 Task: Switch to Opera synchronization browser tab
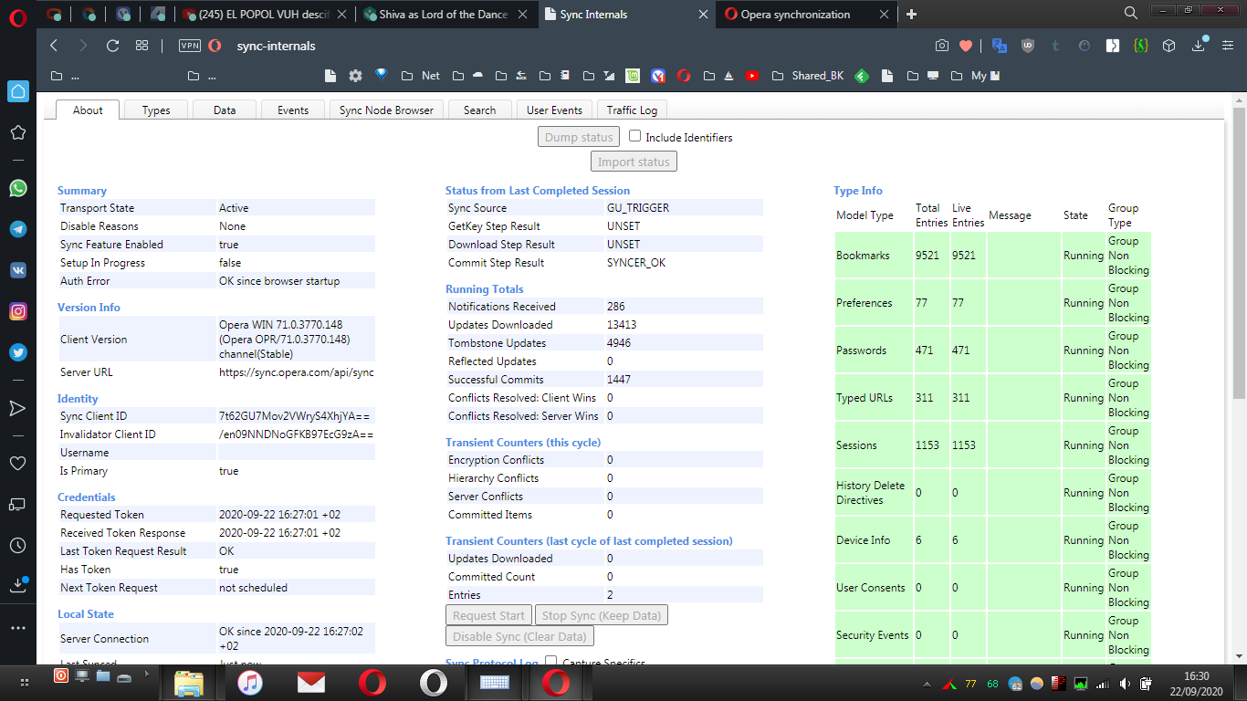click(x=808, y=14)
